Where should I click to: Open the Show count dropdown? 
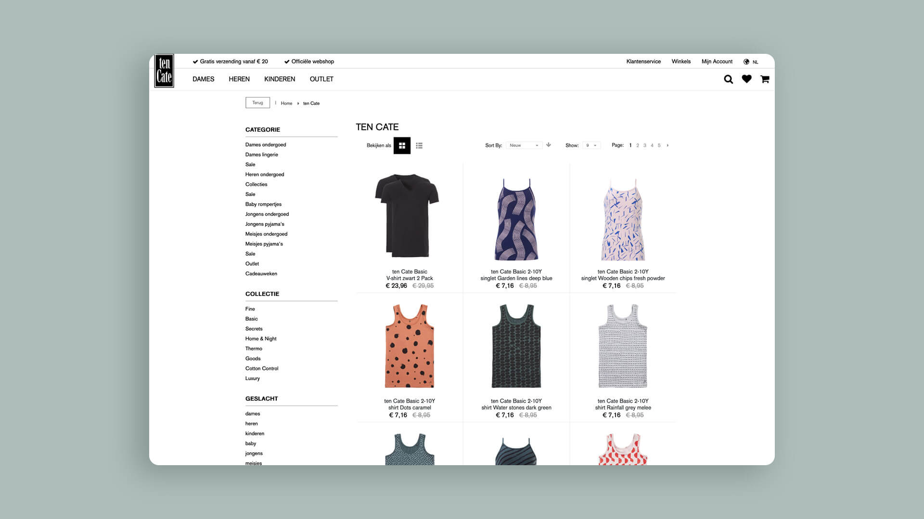coord(591,145)
